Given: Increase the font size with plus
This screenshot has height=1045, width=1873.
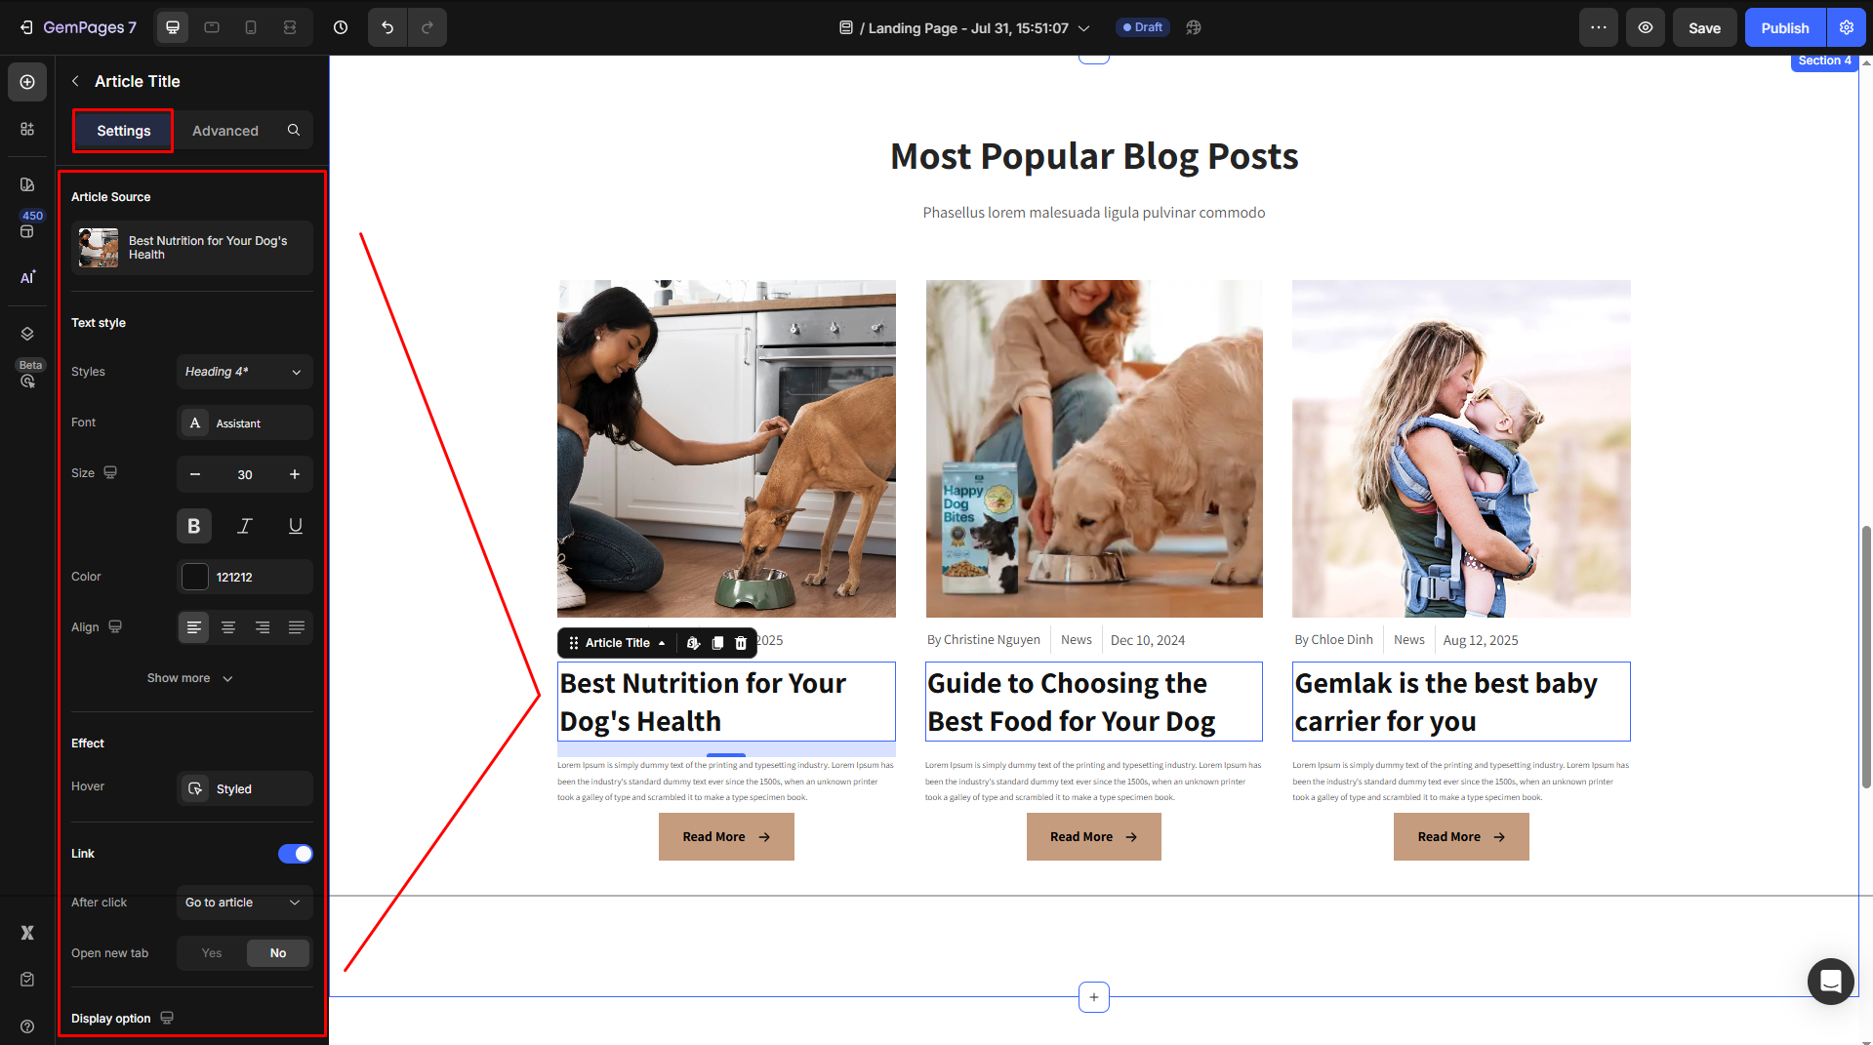Looking at the screenshot, I should (295, 474).
